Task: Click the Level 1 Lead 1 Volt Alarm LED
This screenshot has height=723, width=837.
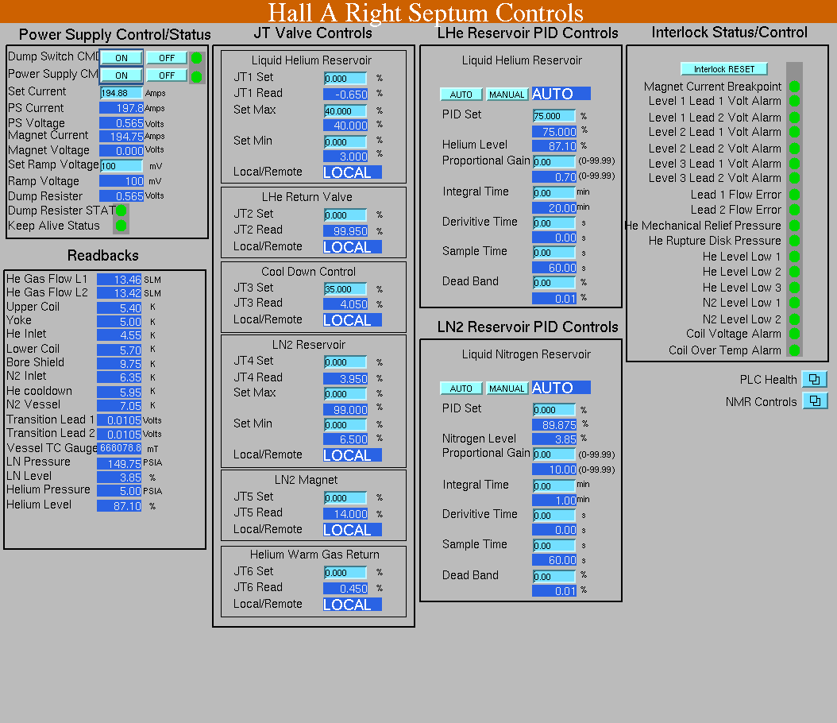Action: pos(794,101)
